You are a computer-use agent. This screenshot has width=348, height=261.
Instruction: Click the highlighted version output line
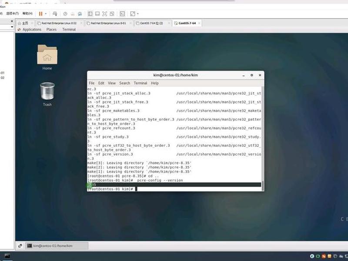click(174, 184)
